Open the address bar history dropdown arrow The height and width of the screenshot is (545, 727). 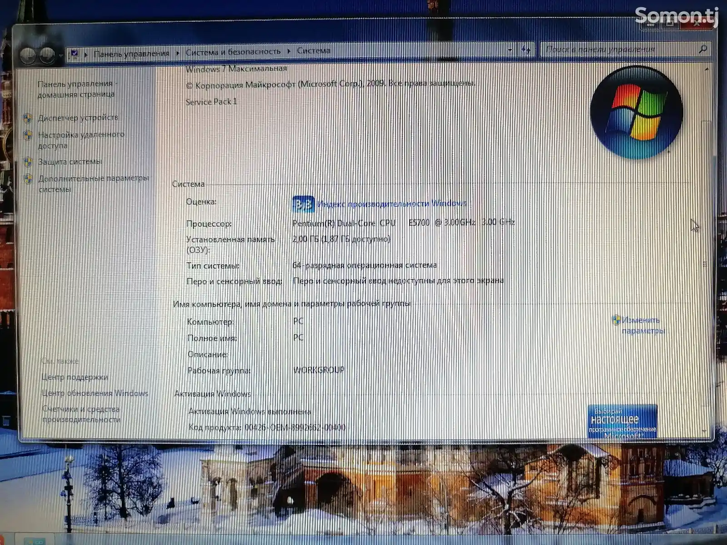pyautogui.click(x=510, y=50)
